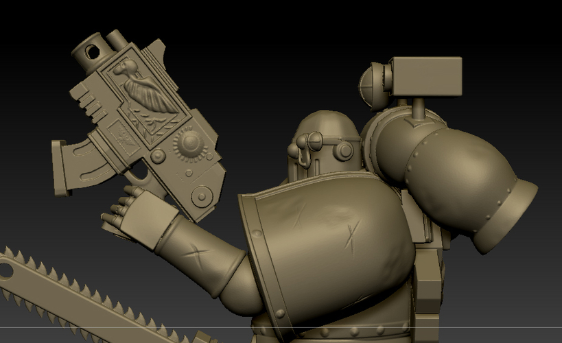Click the bolter muzzle barrel opening

point(93,51)
